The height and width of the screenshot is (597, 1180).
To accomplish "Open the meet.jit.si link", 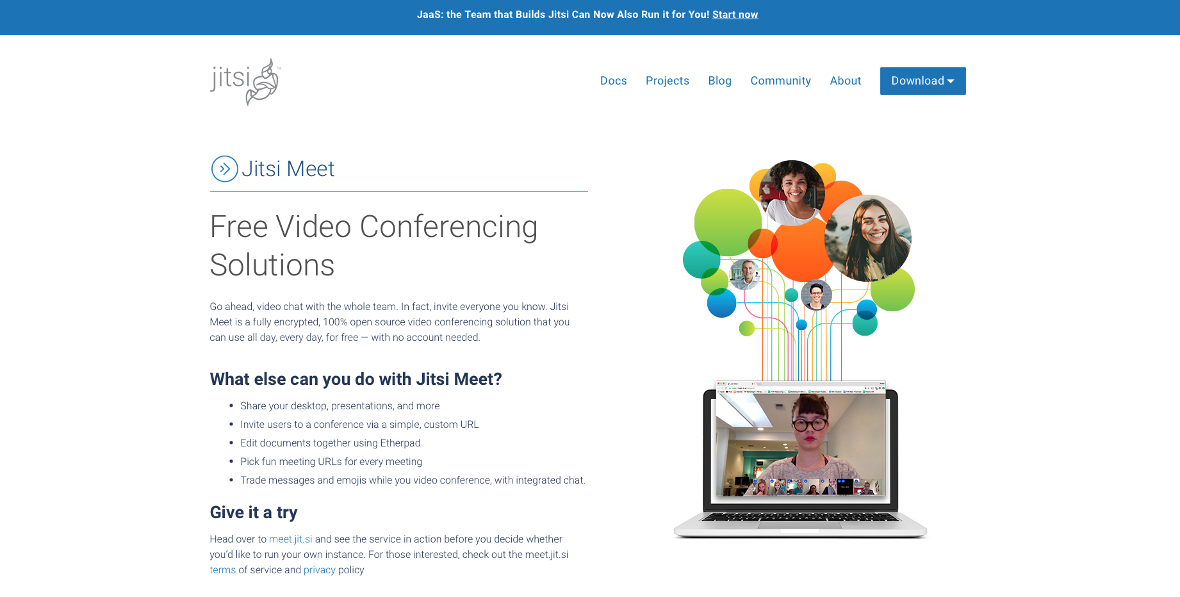I will pyautogui.click(x=291, y=539).
